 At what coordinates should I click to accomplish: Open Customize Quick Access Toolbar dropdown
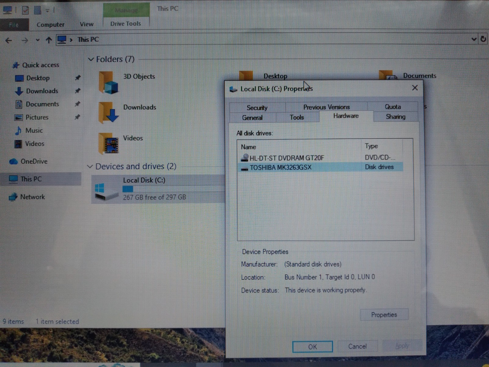point(47,10)
